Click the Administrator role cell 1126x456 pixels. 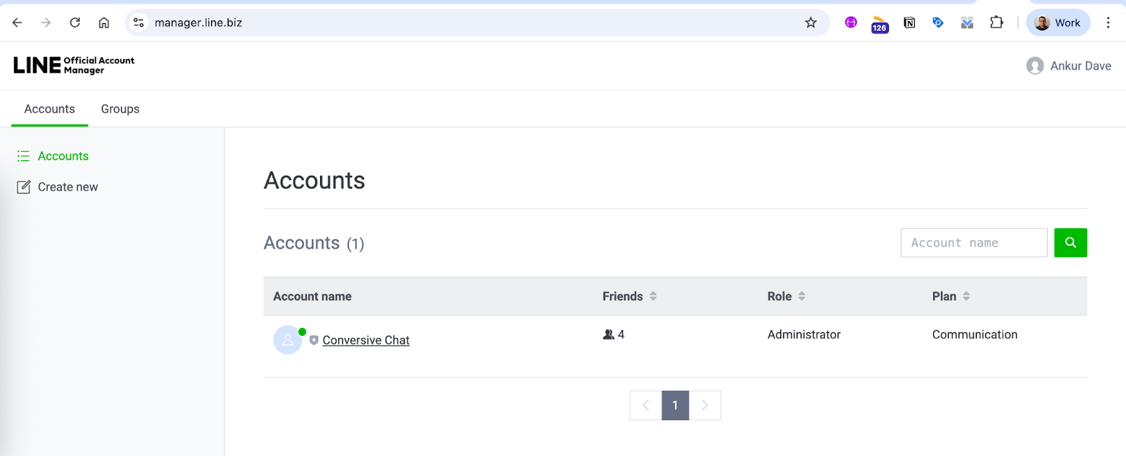(804, 334)
